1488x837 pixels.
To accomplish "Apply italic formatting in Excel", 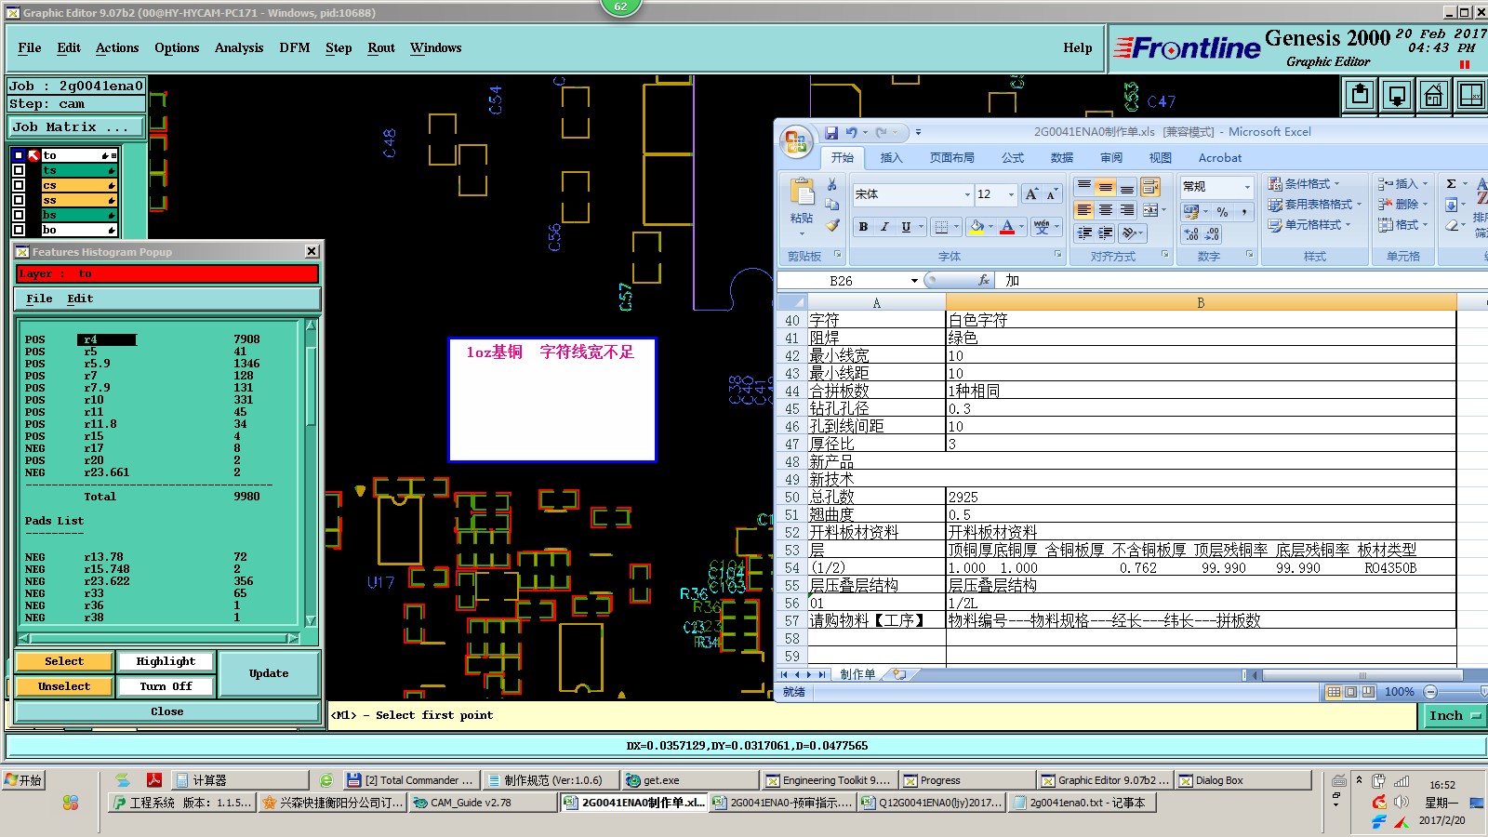I will coord(883,227).
